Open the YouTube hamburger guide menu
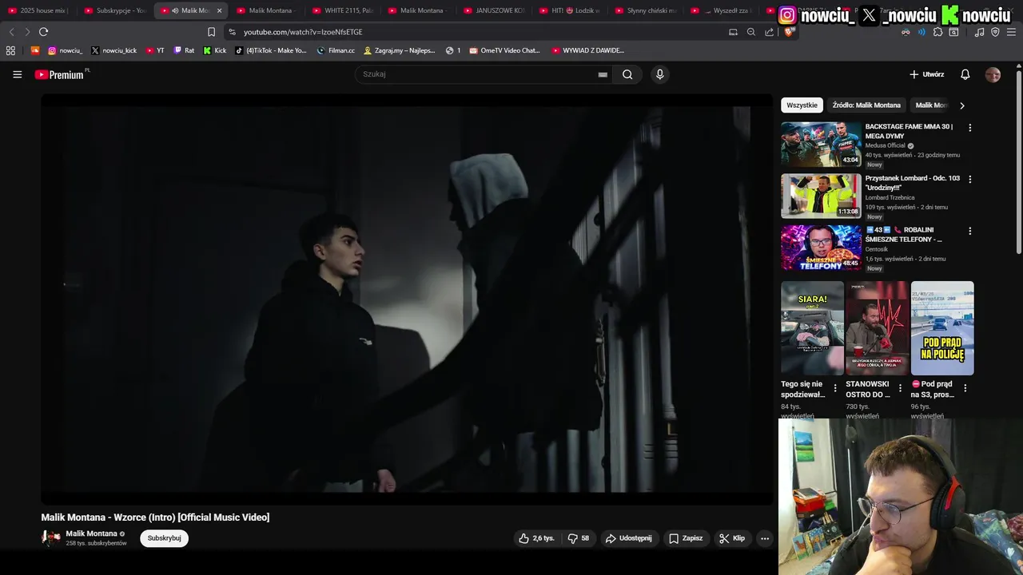 (17, 74)
